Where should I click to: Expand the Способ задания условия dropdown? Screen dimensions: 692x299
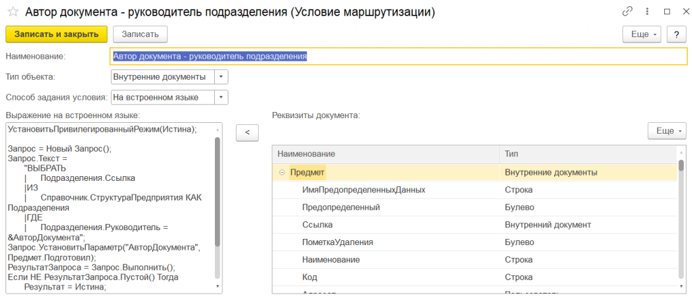point(222,97)
